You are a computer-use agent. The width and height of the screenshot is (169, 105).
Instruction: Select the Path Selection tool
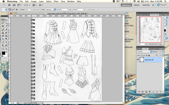[x=3, y=45]
